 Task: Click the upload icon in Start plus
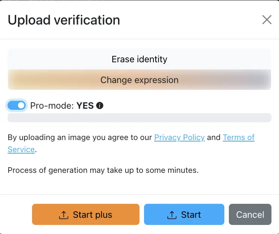(x=64, y=215)
